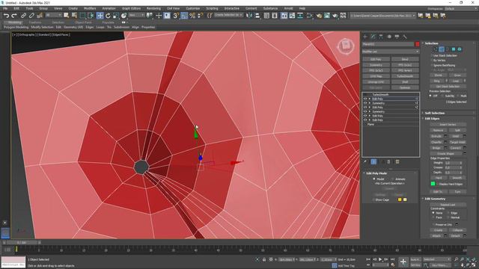
Task: Switch to the Object Paint ribbon tab
Action: pos(83,22)
